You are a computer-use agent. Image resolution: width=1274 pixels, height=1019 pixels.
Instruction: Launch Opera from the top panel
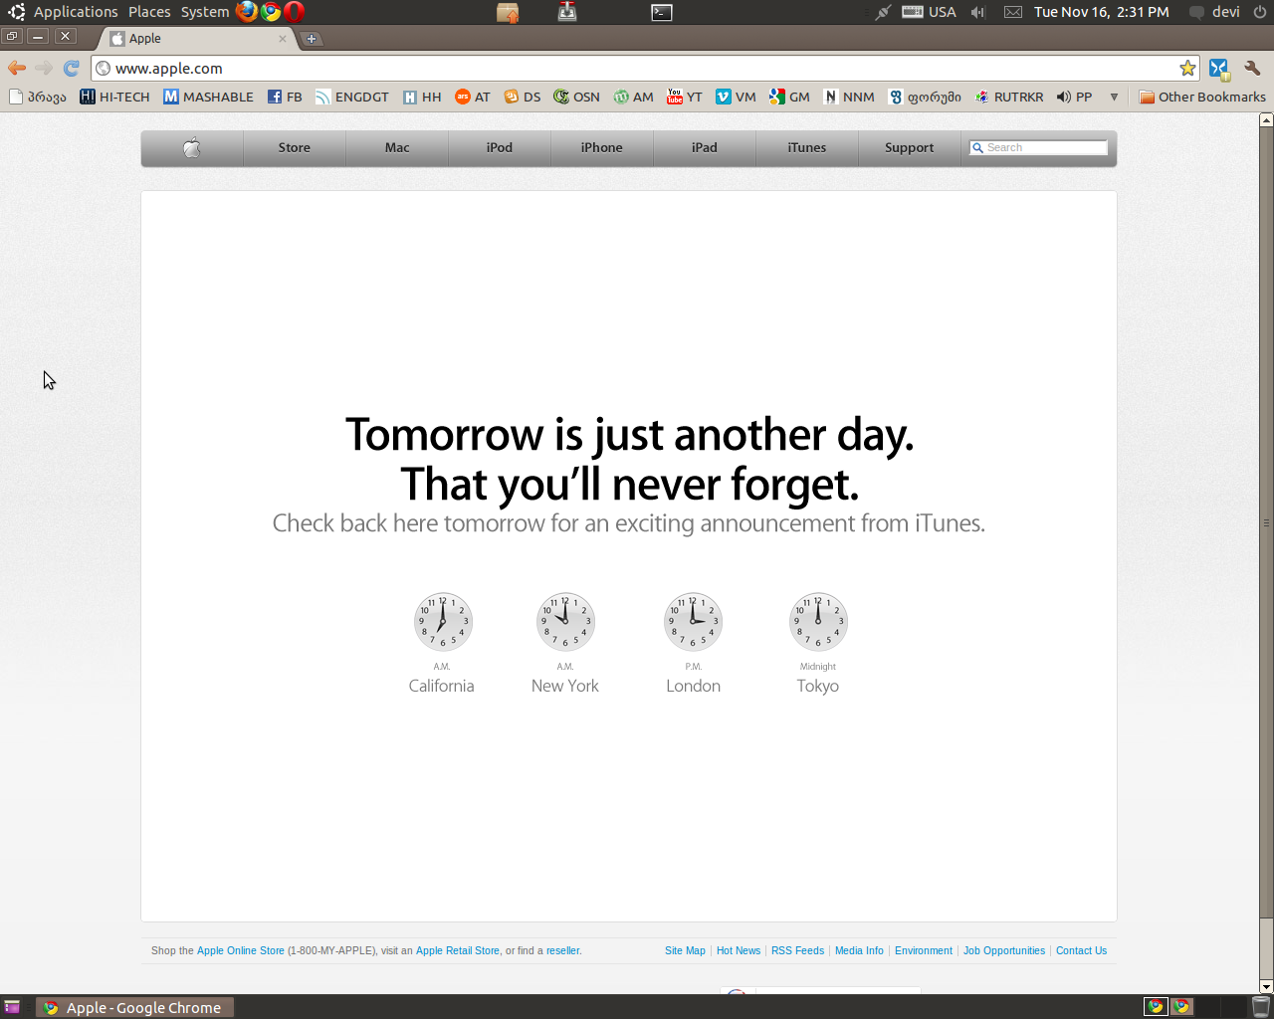point(294,12)
